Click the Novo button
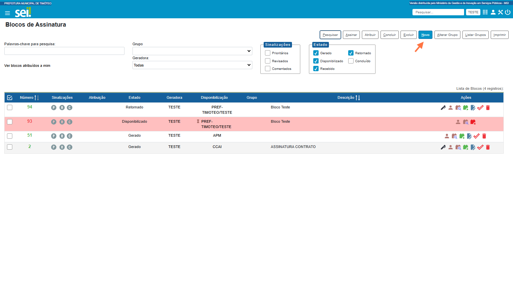 point(425,35)
